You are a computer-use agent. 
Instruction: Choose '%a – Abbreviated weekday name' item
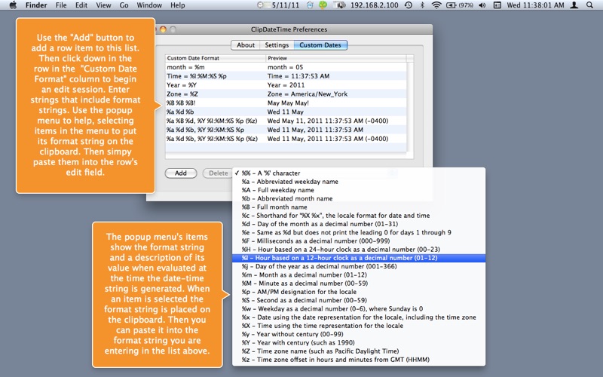point(359,182)
